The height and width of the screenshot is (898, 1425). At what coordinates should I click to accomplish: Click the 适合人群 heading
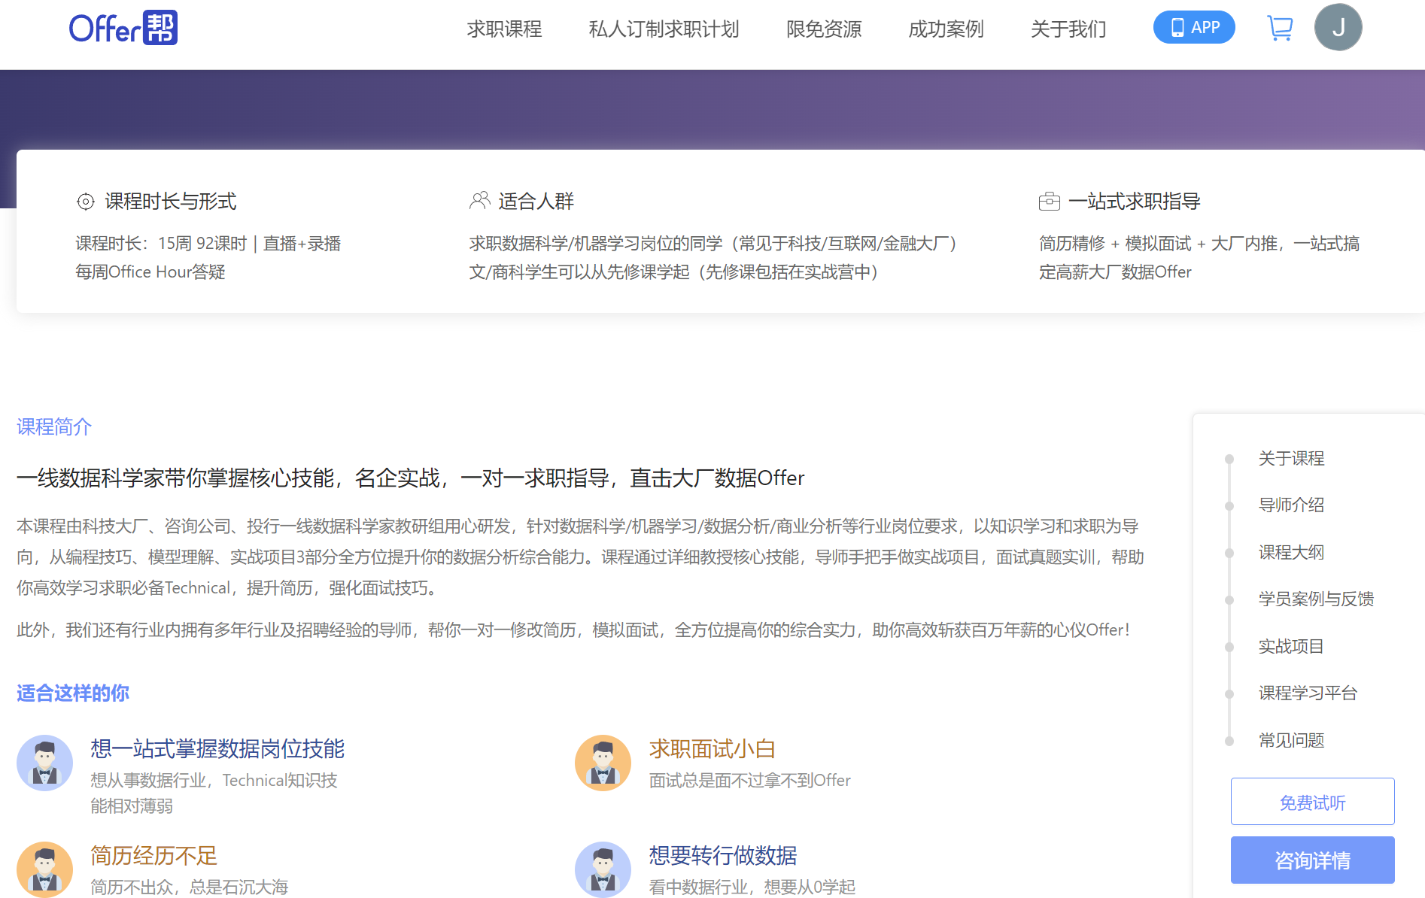(x=536, y=201)
